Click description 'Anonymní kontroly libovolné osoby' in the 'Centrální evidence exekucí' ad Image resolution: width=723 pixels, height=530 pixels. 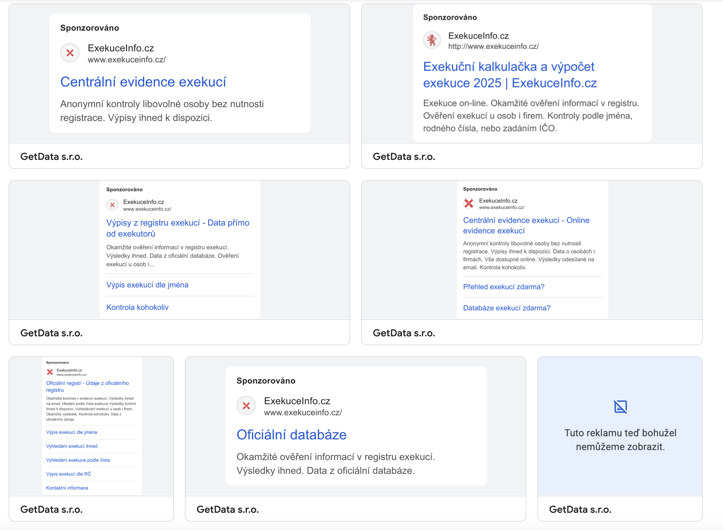[x=162, y=111]
